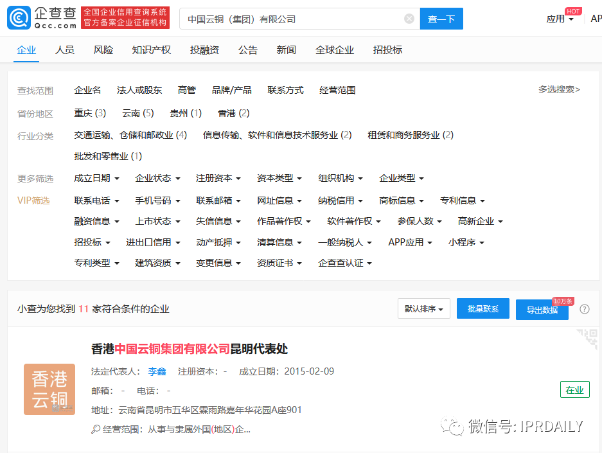The width and height of the screenshot is (602, 453).
Task: Expand the 一般纳税人 filter dropdown
Action: pyautogui.click(x=345, y=242)
